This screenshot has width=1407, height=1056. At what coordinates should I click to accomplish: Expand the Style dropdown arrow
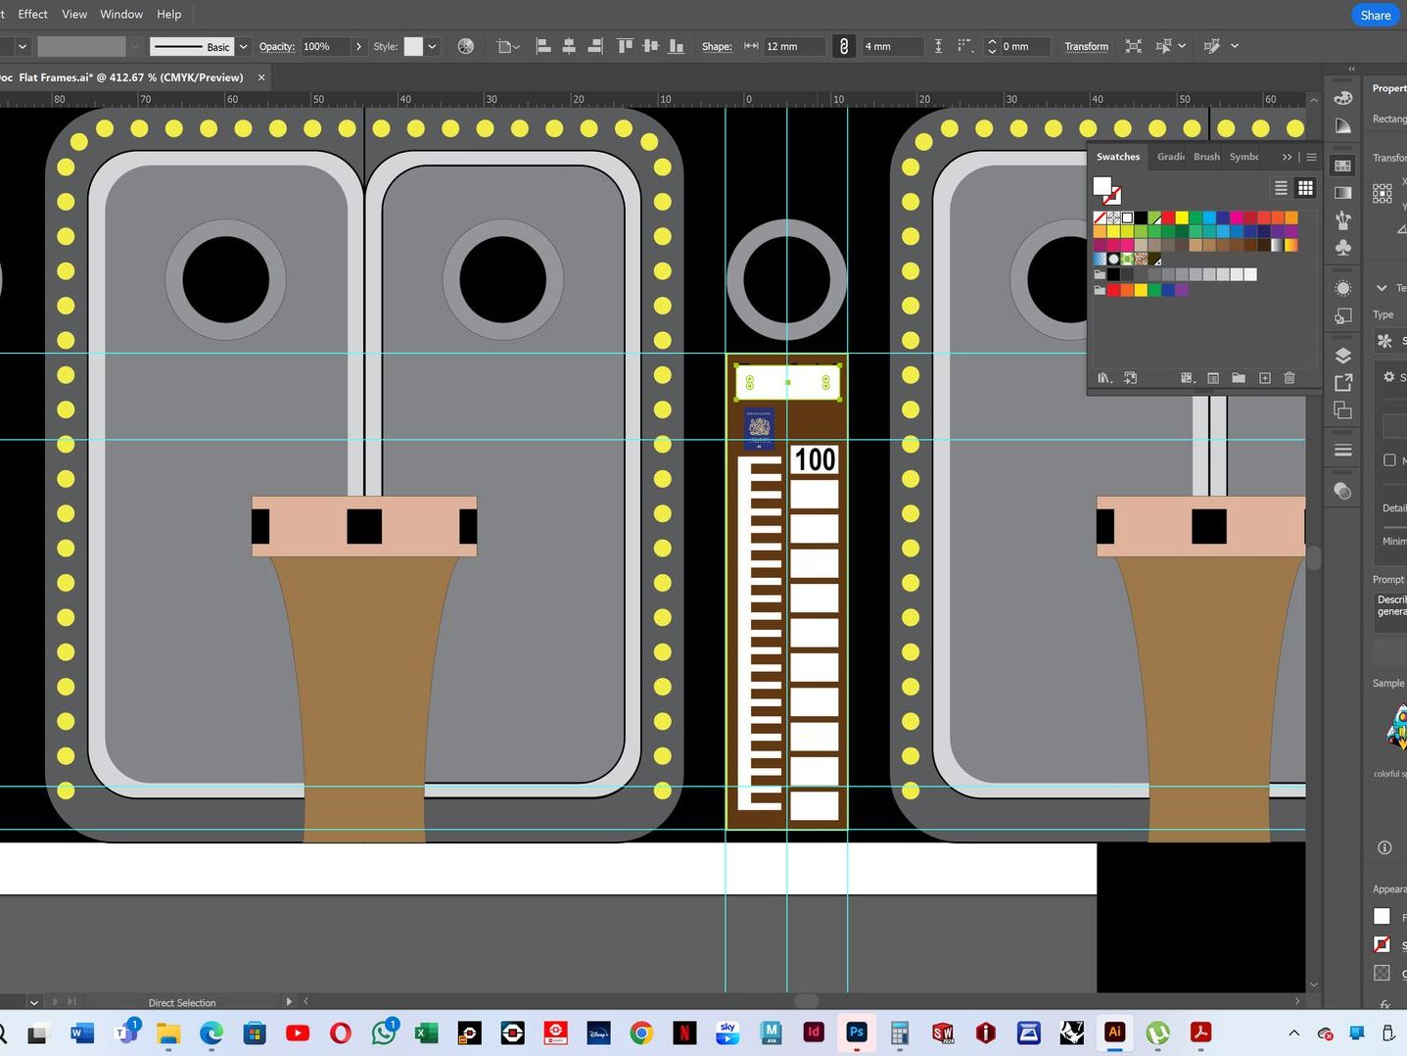(432, 46)
